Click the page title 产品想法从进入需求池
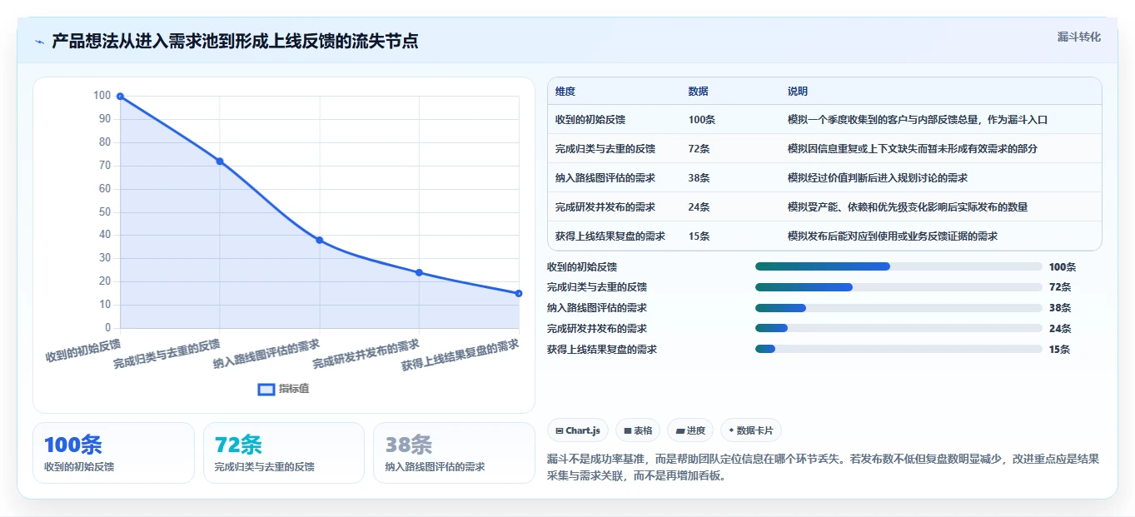The height and width of the screenshot is (517, 1135). (x=235, y=42)
